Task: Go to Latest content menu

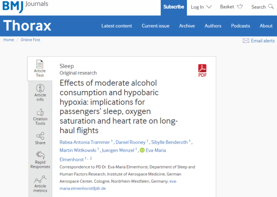Action: pos(117,26)
